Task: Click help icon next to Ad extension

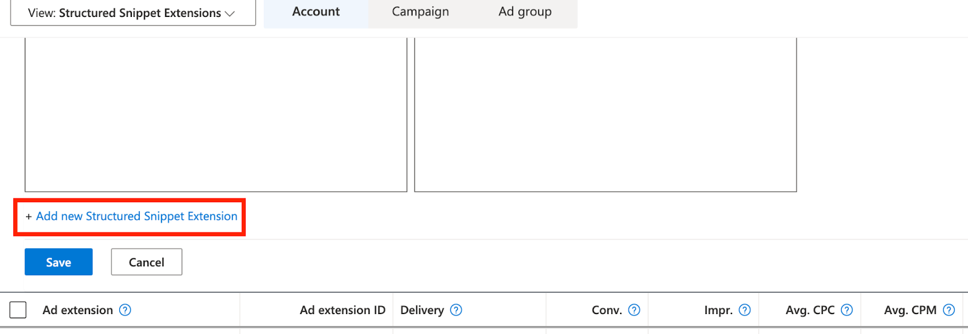Action: point(125,310)
